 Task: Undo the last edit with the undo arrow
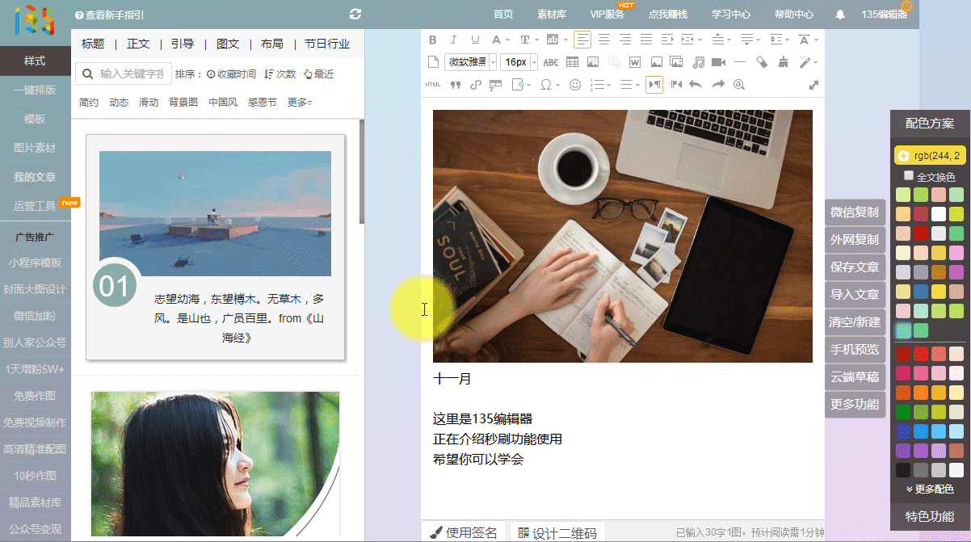tap(696, 85)
